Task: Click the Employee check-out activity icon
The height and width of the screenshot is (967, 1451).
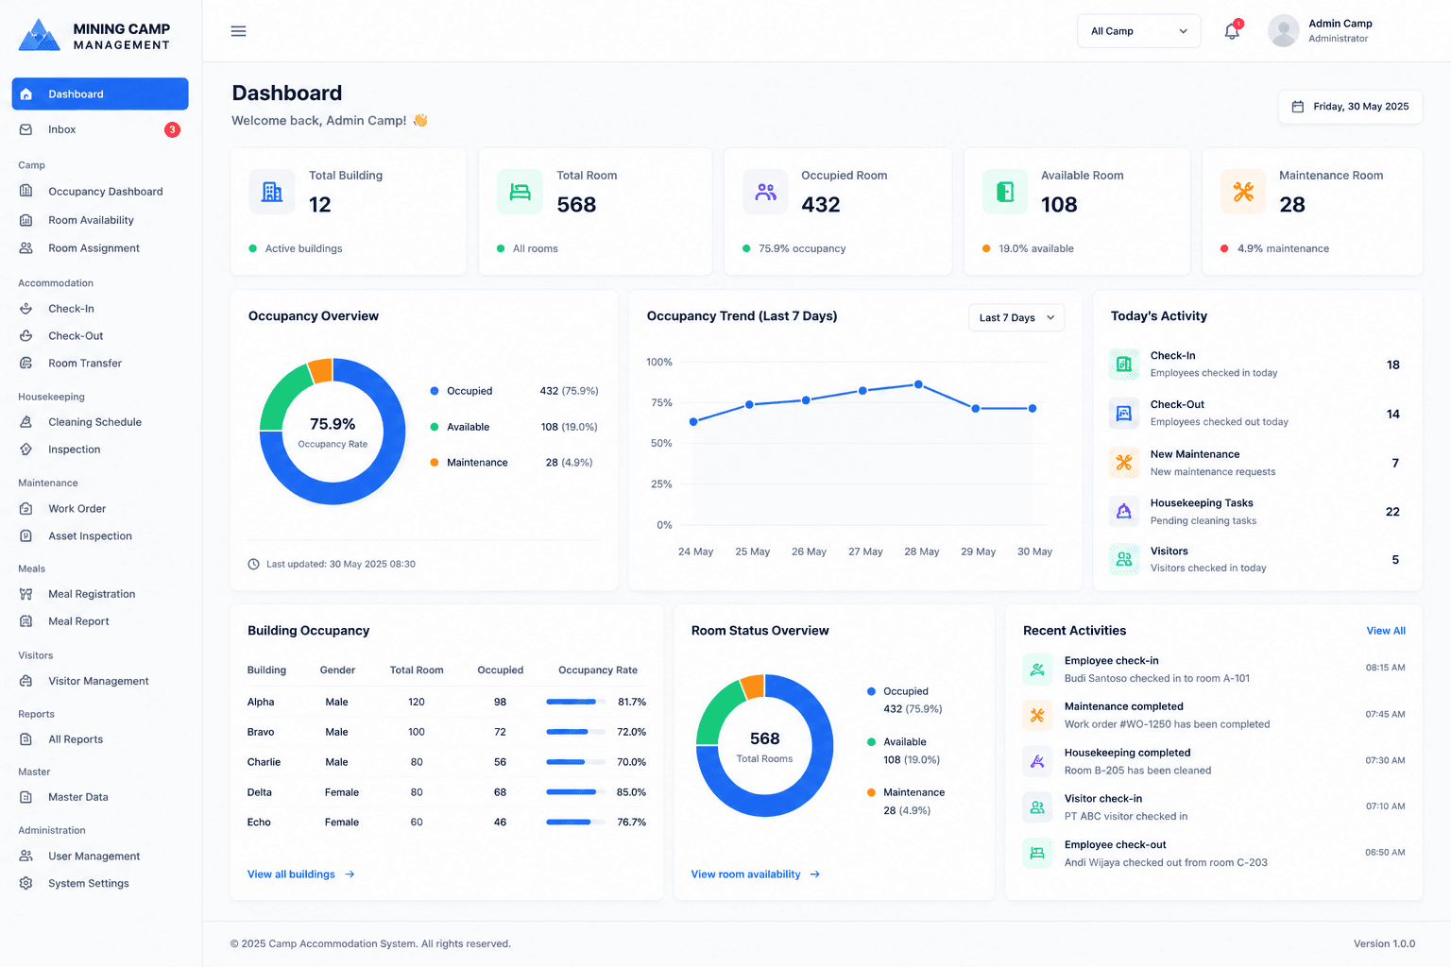Action: 1037,853
